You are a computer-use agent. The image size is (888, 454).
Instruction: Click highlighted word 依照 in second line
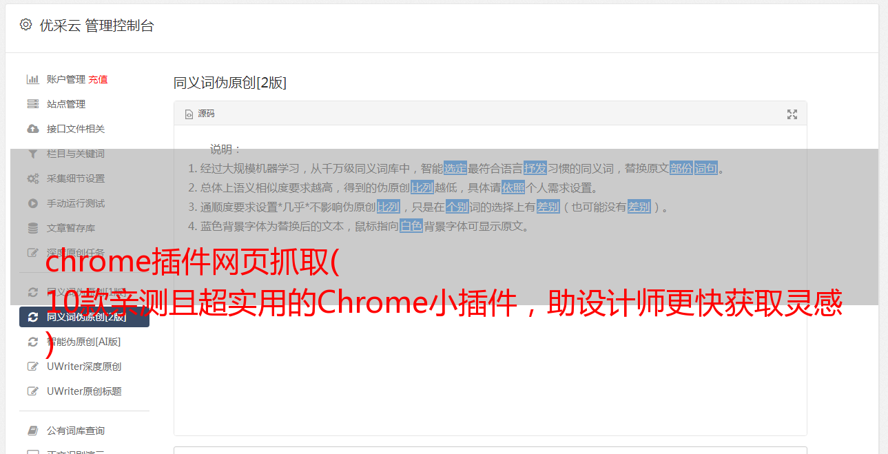(513, 187)
